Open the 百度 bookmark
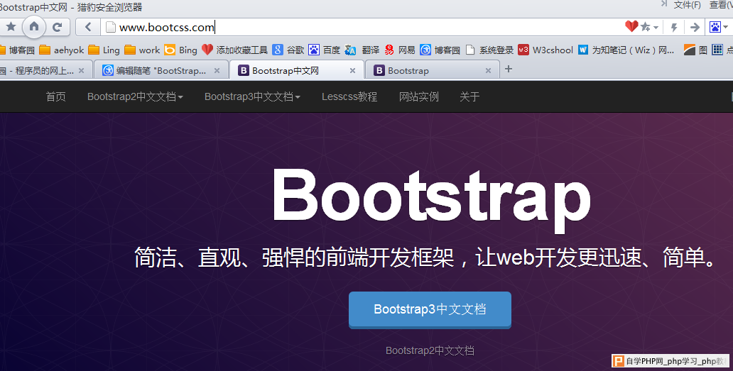The width and height of the screenshot is (733, 371). [325, 50]
